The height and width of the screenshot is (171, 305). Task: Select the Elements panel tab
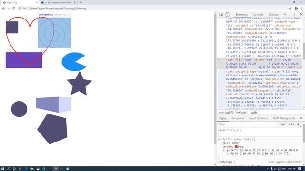click(x=242, y=15)
